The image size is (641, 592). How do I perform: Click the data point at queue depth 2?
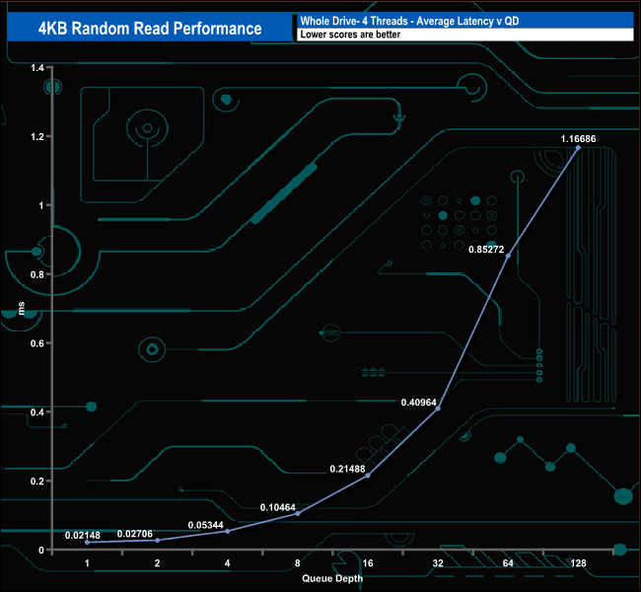pyautogui.click(x=158, y=541)
